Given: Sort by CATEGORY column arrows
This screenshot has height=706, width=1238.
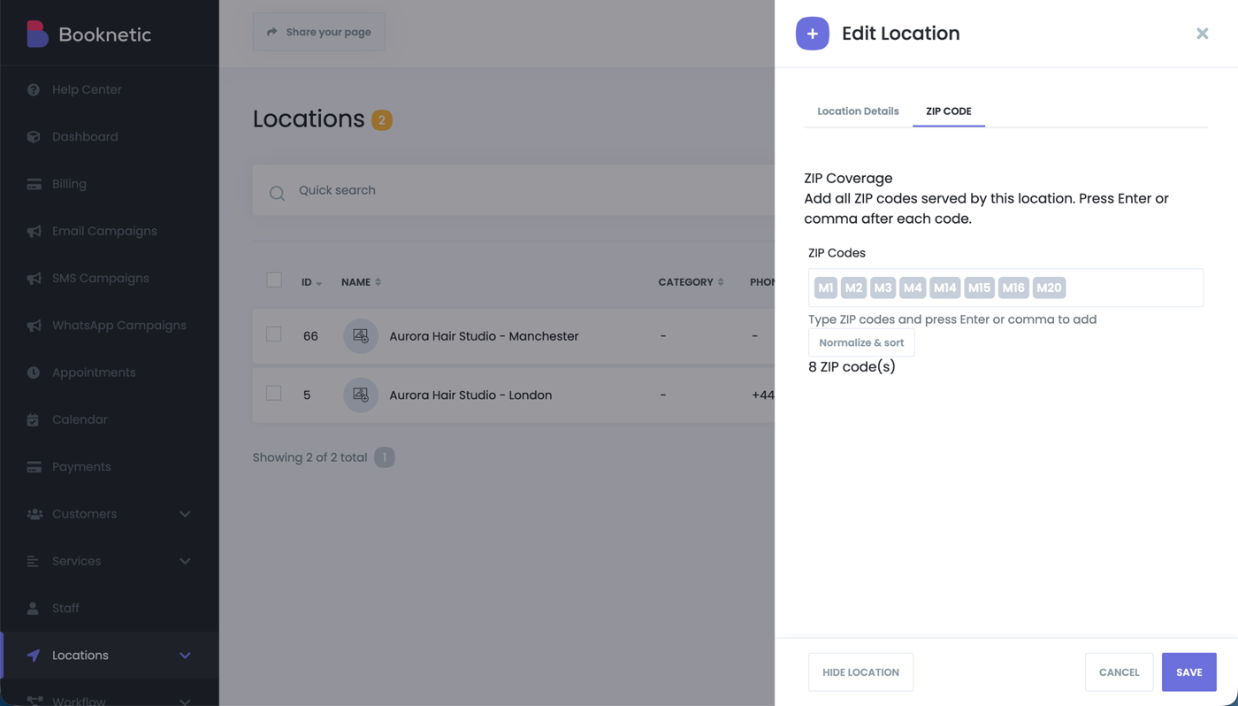Looking at the screenshot, I should point(721,282).
